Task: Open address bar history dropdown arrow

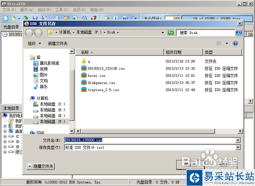Action: point(163,33)
